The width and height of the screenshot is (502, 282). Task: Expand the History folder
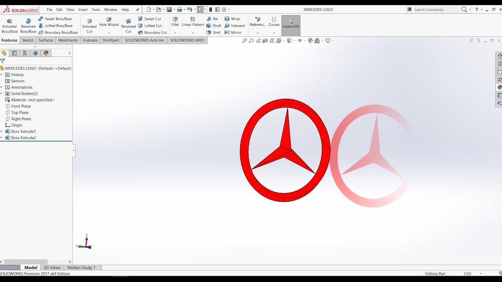(x=2, y=74)
